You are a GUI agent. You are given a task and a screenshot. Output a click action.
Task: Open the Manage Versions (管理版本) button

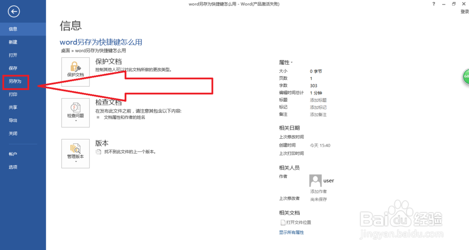coord(76,153)
